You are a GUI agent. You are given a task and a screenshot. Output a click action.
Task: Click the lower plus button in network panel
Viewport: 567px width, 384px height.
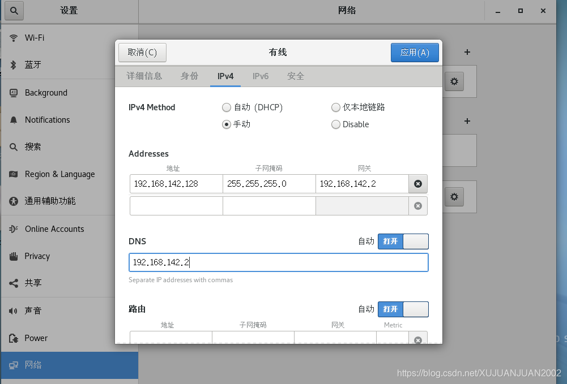click(467, 121)
